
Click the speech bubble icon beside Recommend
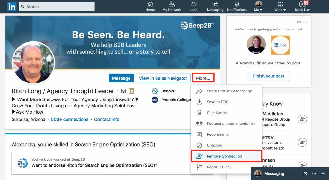pyautogui.click(x=199, y=134)
